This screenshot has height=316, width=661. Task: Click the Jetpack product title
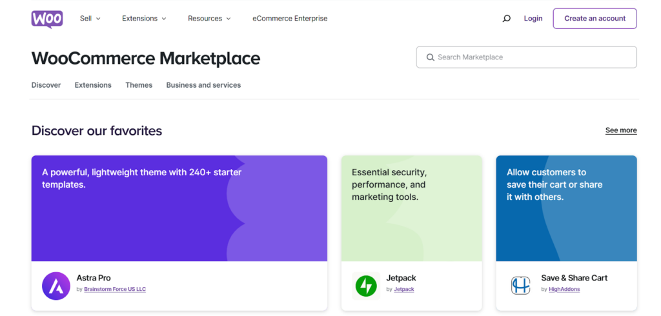pyautogui.click(x=401, y=278)
